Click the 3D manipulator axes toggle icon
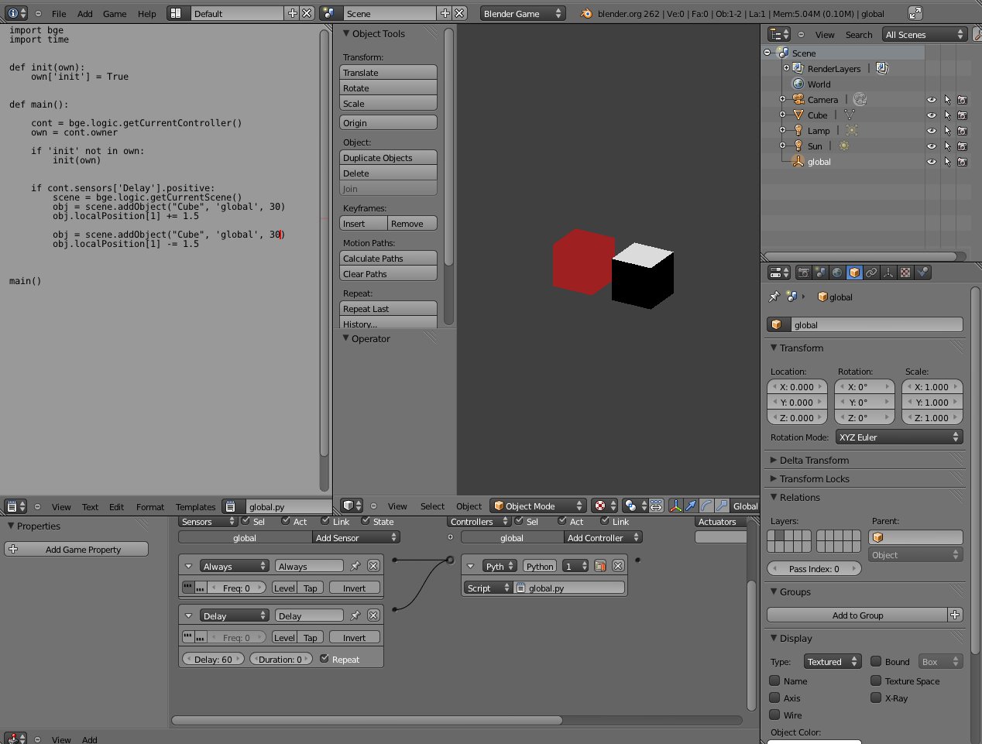The width and height of the screenshot is (982, 744). (x=675, y=506)
